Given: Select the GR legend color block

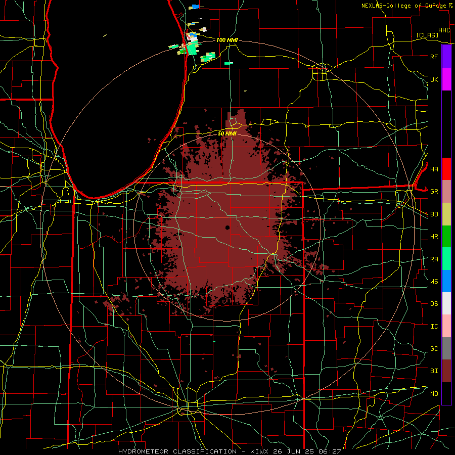Looking at the screenshot, I should (x=446, y=192).
